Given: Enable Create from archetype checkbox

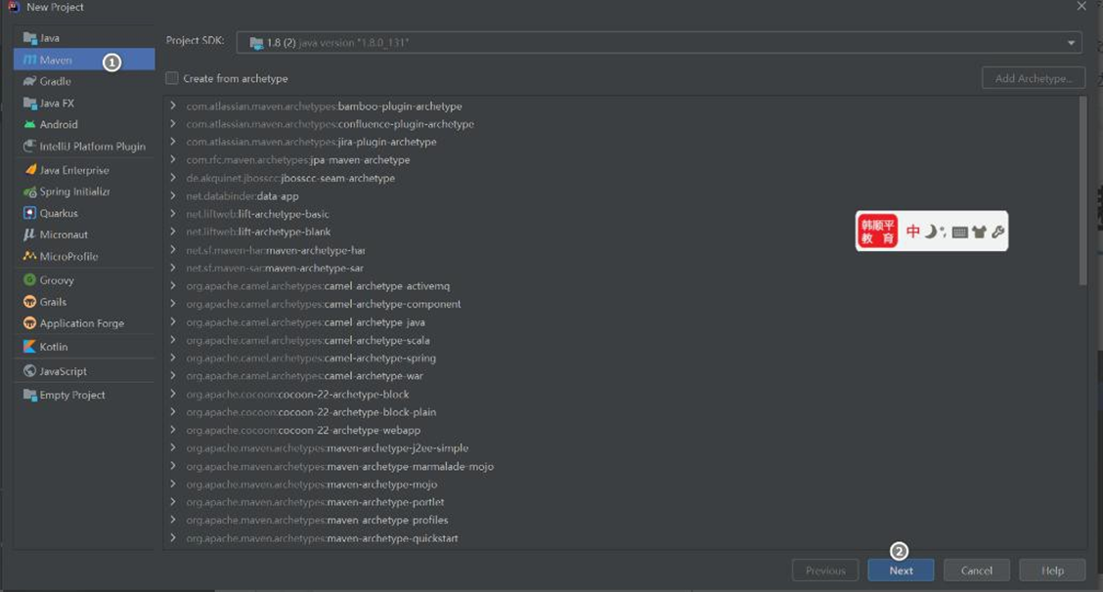Looking at the screenshot, I should click(172, 78).
